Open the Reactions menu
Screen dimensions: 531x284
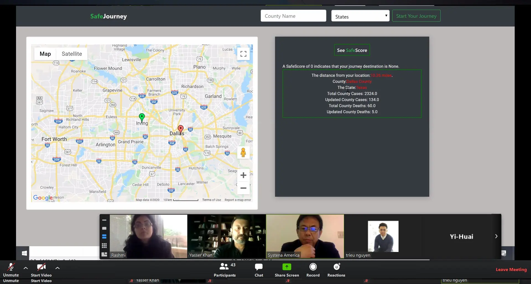click(x=336, y=267)
